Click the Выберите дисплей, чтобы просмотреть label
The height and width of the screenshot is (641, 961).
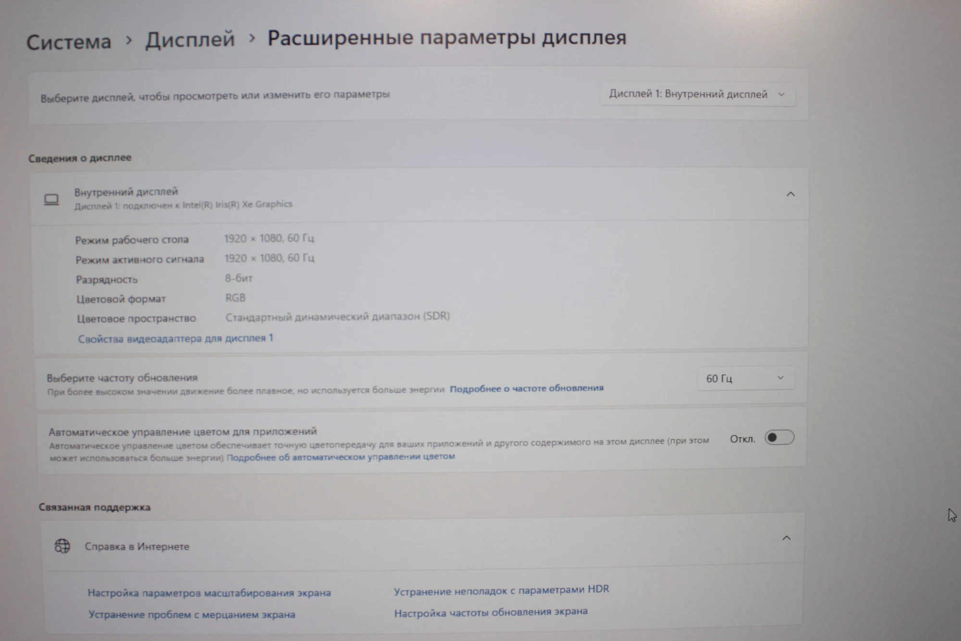215,96
